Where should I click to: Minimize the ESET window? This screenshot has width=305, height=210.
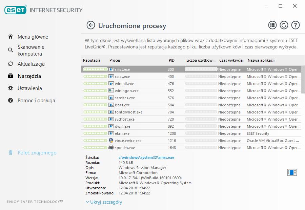(266, 6)
